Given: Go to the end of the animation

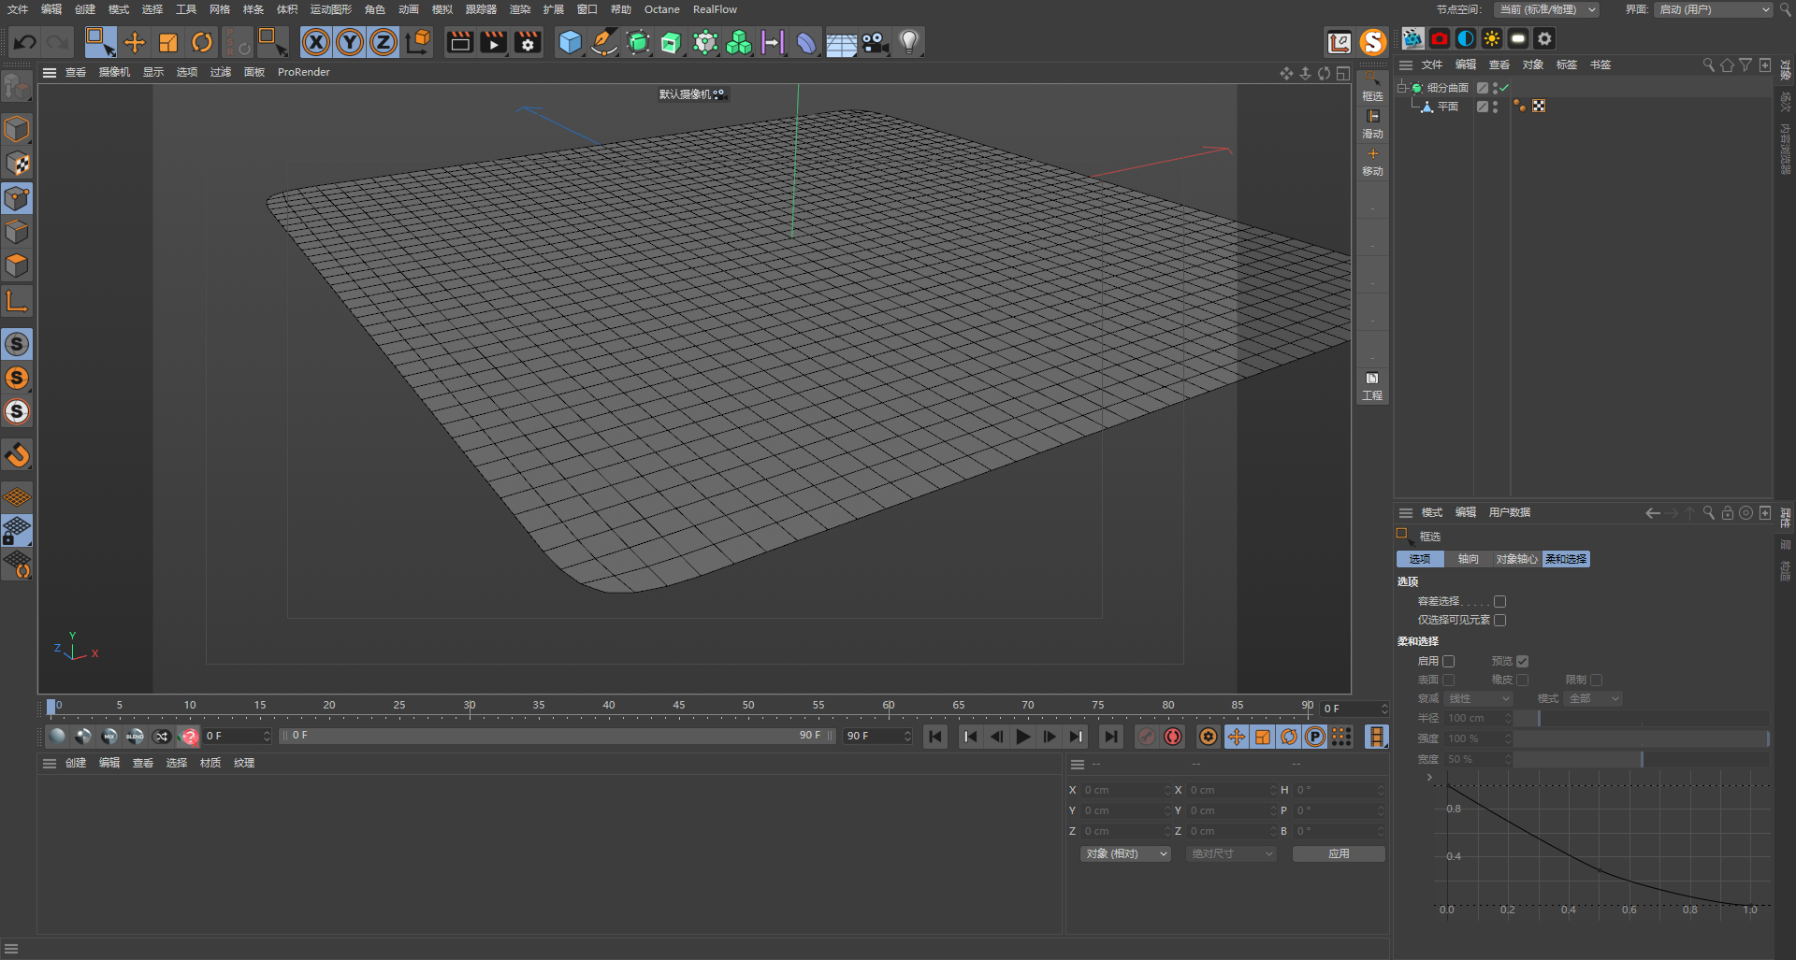Looking at the screenshot, I should [x=1110, y=737].
